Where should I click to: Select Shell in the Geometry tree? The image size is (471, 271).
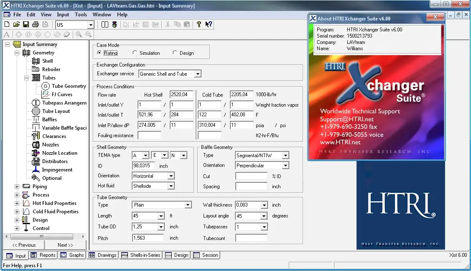(47, 61)
